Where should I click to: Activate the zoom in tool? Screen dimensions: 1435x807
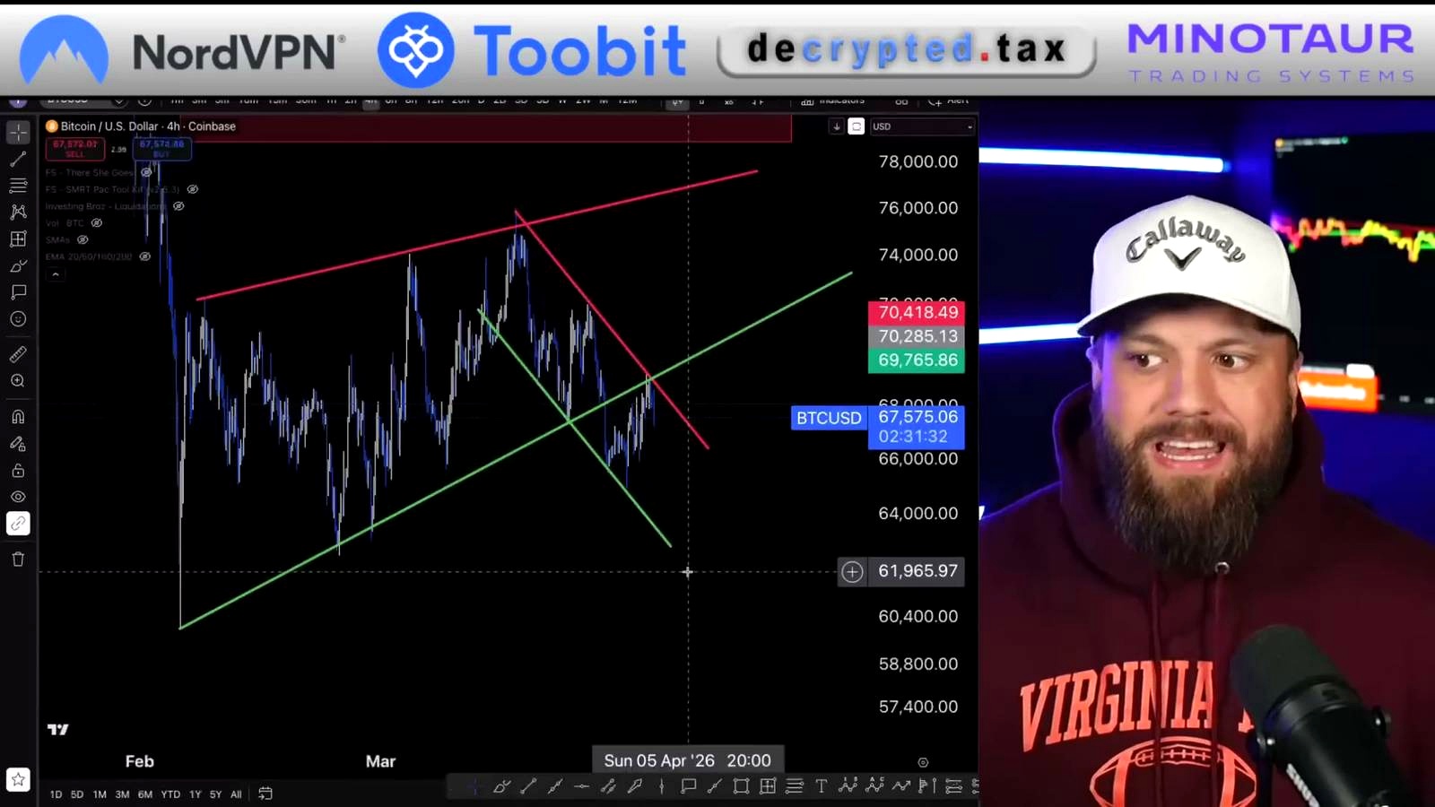pyautogui.click(x=18, y=381)
